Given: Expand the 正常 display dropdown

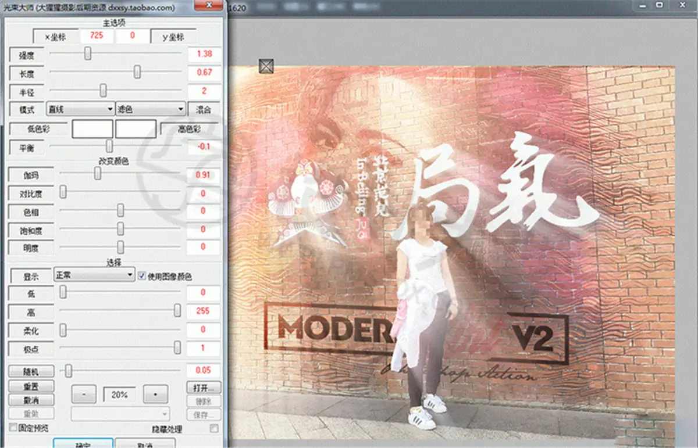Looking at the screenshot, I should pos(94,275).
